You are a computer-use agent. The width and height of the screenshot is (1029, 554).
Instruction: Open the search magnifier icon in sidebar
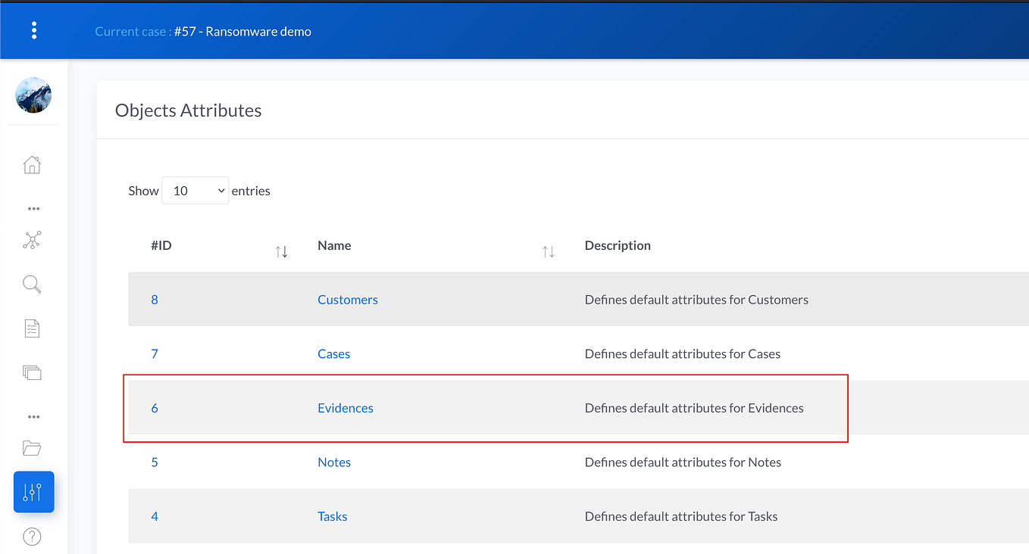tap(32, 284)
